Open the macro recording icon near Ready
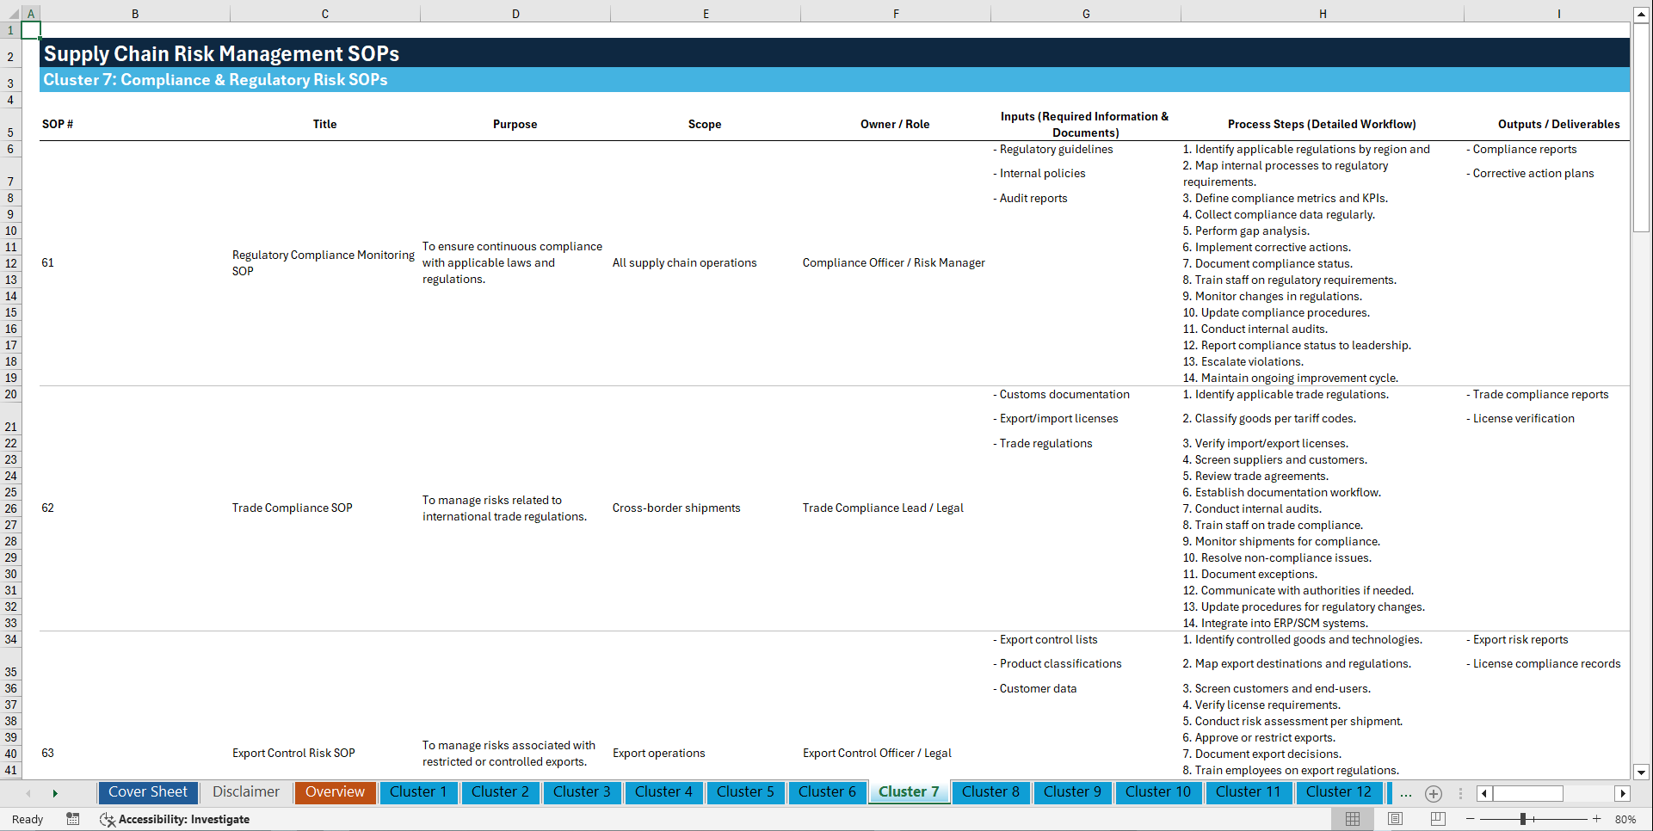The image size is (1653, 831). pyautogui.click(x=73, y=819)
